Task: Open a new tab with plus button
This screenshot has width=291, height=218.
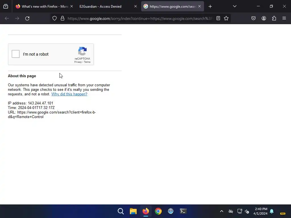Action: (x=210, y=7)
